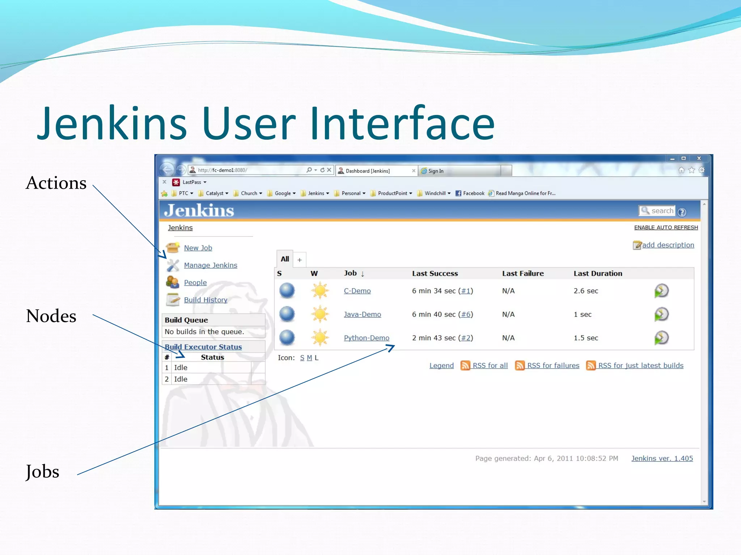This screenshot has height=555, width=741.
Task: Click the page vertical scrollbar down arrow
Action: pyautogui.click(x=704, y=502)
